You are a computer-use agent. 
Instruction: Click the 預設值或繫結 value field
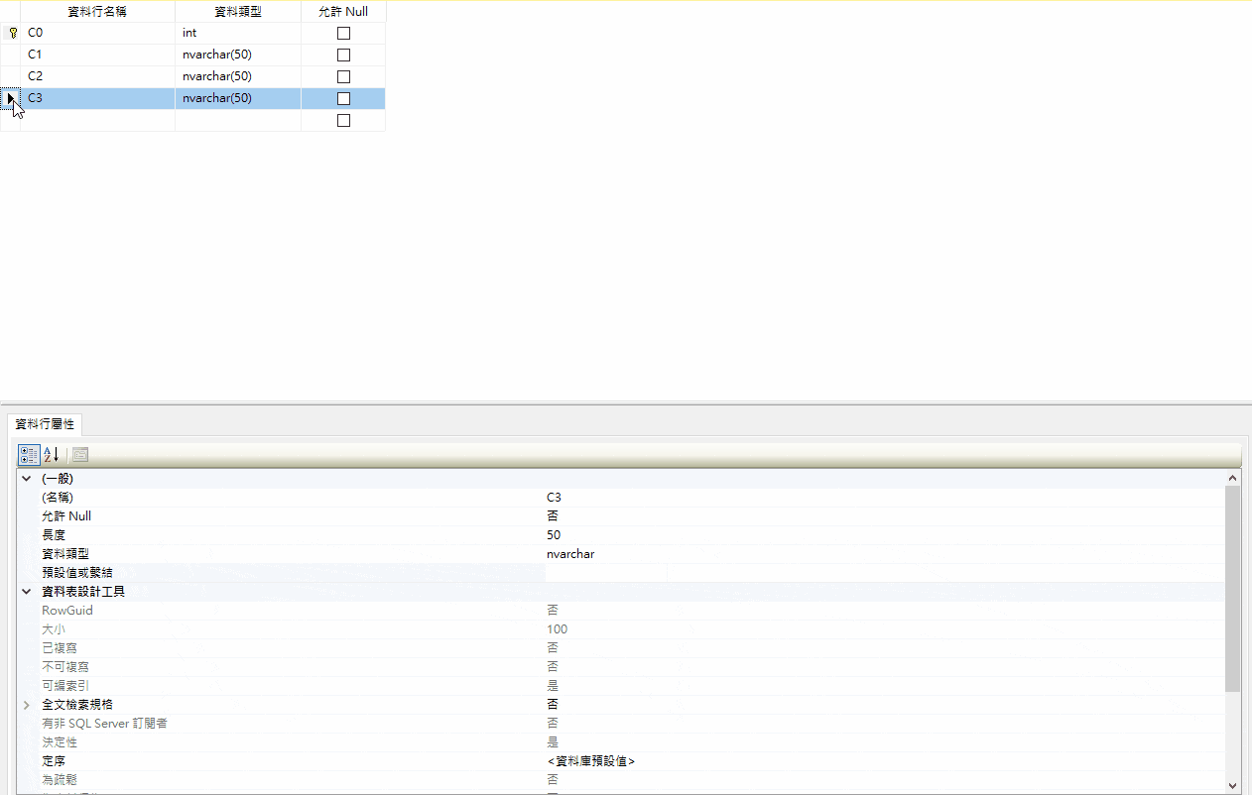click(x=883, y=573)
